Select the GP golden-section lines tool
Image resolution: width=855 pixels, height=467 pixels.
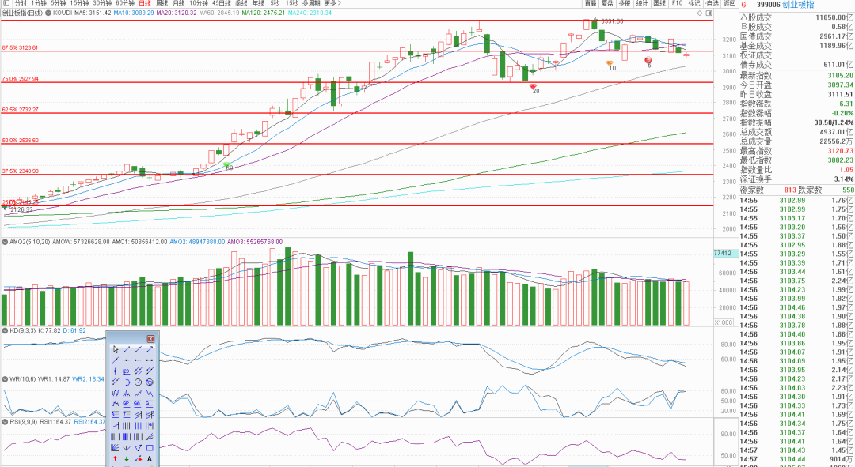pyautogui.click(x=127, y=403)
